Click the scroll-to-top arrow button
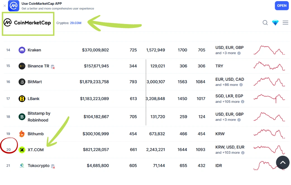The width and height of the screenshot is (291, 185). (283, 163)
